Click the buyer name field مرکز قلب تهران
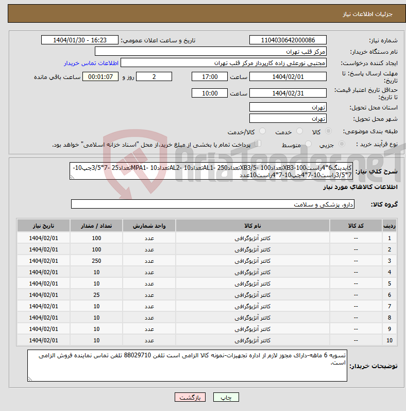406x411 pixels. click(x=211, y=52)
